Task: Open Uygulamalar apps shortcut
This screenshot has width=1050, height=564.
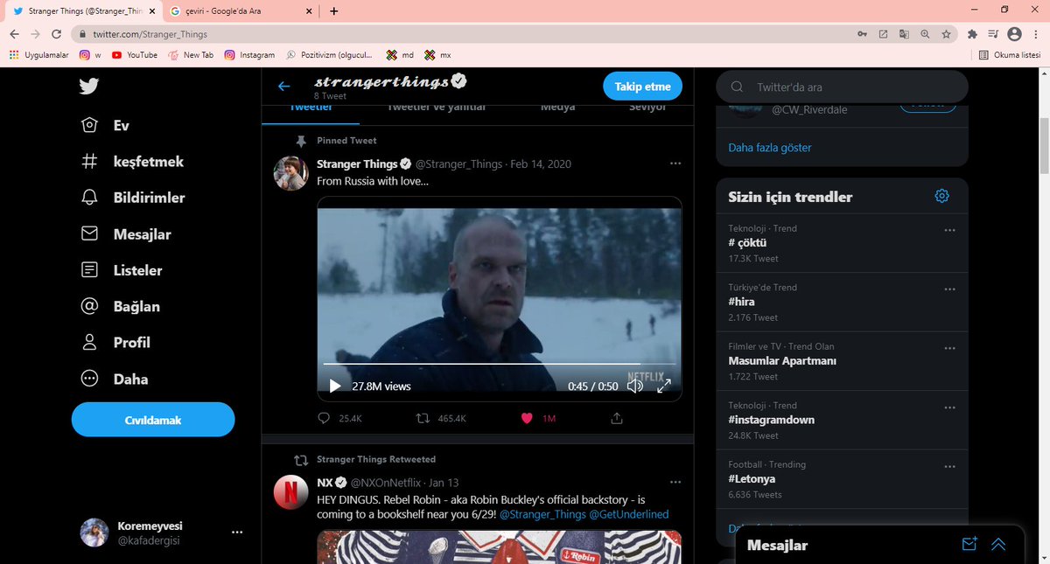Action: 38,54
